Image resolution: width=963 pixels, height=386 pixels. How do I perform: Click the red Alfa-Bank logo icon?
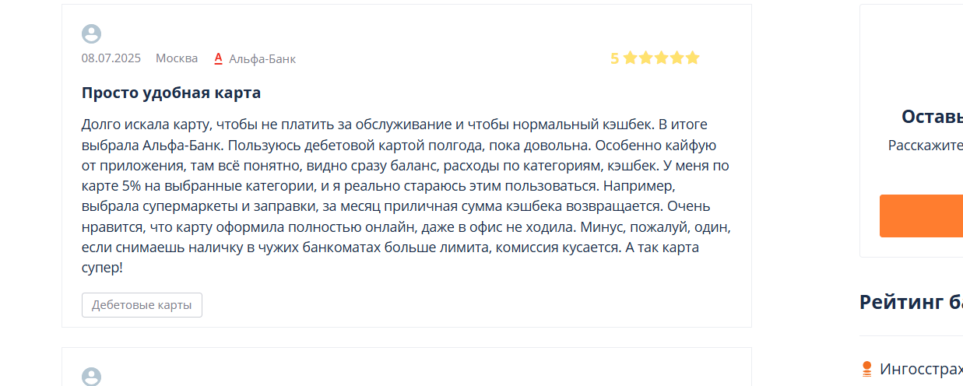[219, 58]
